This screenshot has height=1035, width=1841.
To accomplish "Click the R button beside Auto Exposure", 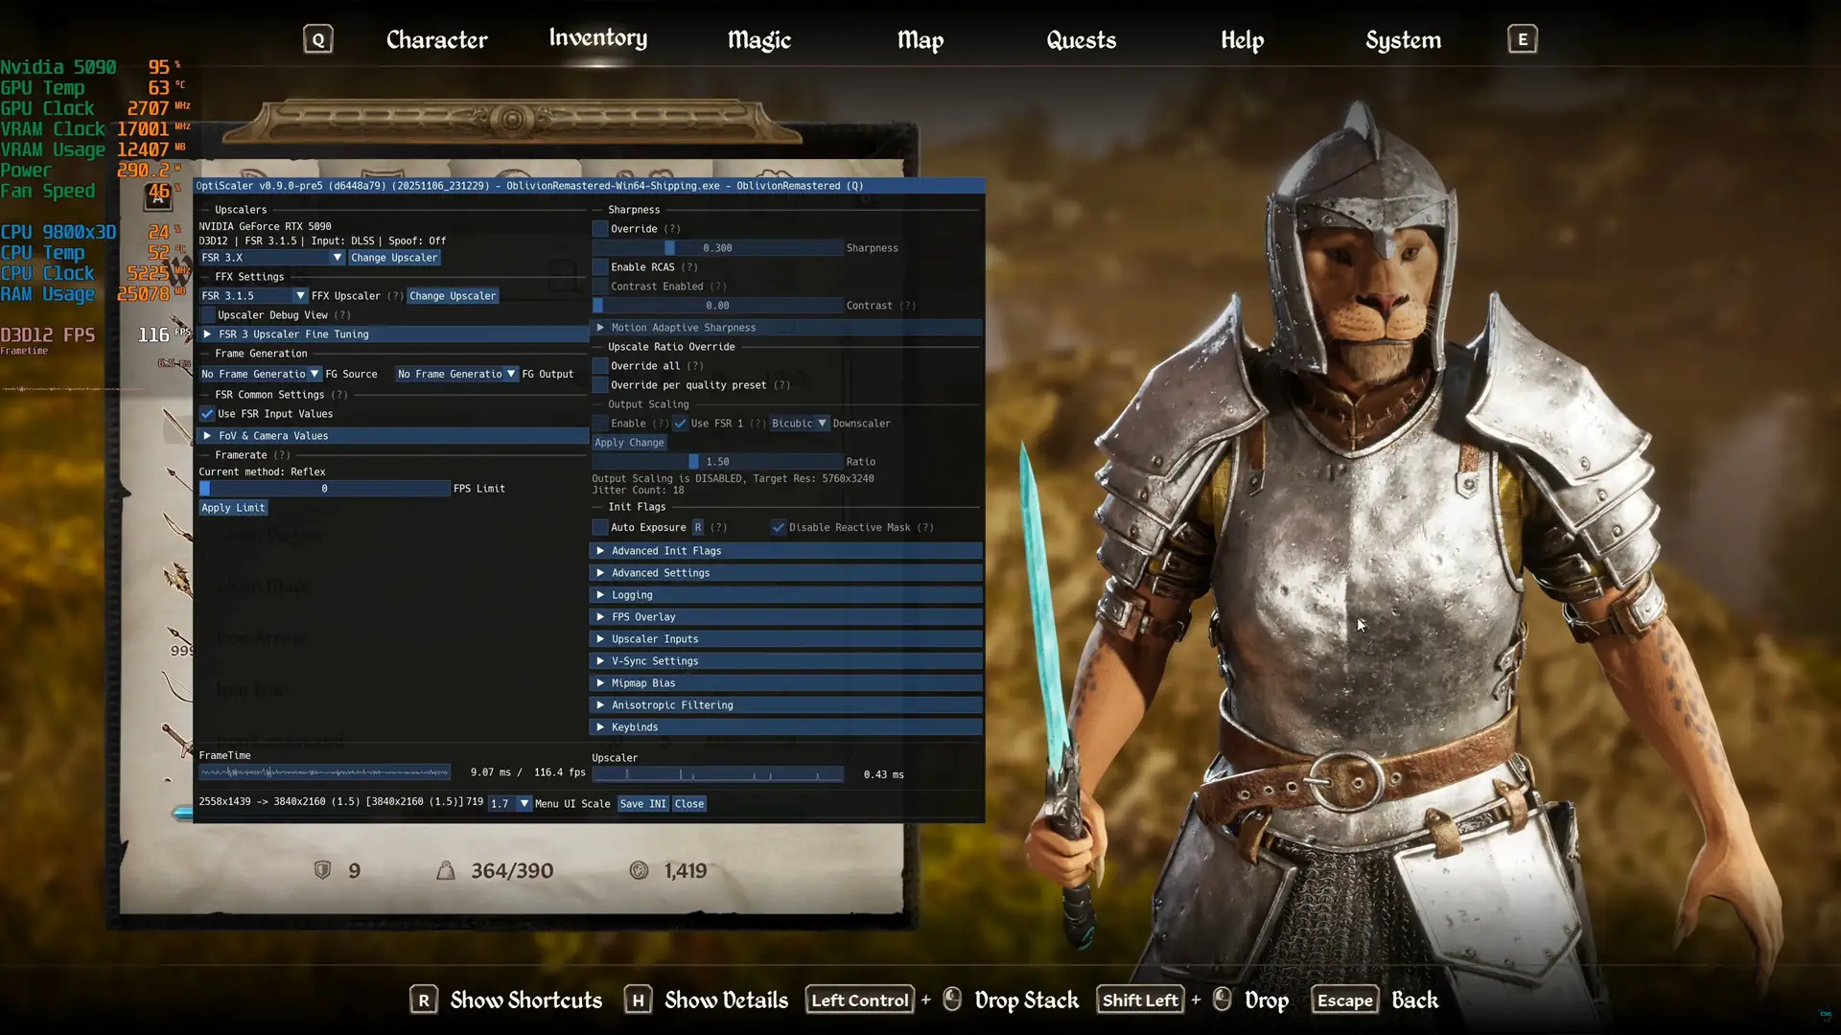I will point(698,528).
